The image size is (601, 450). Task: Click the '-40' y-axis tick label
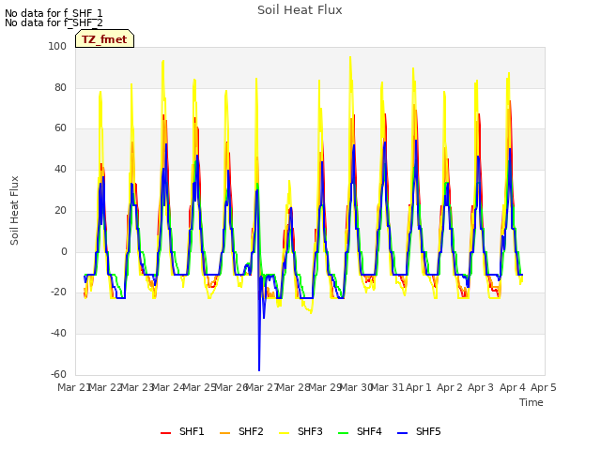tap(58, 334)
